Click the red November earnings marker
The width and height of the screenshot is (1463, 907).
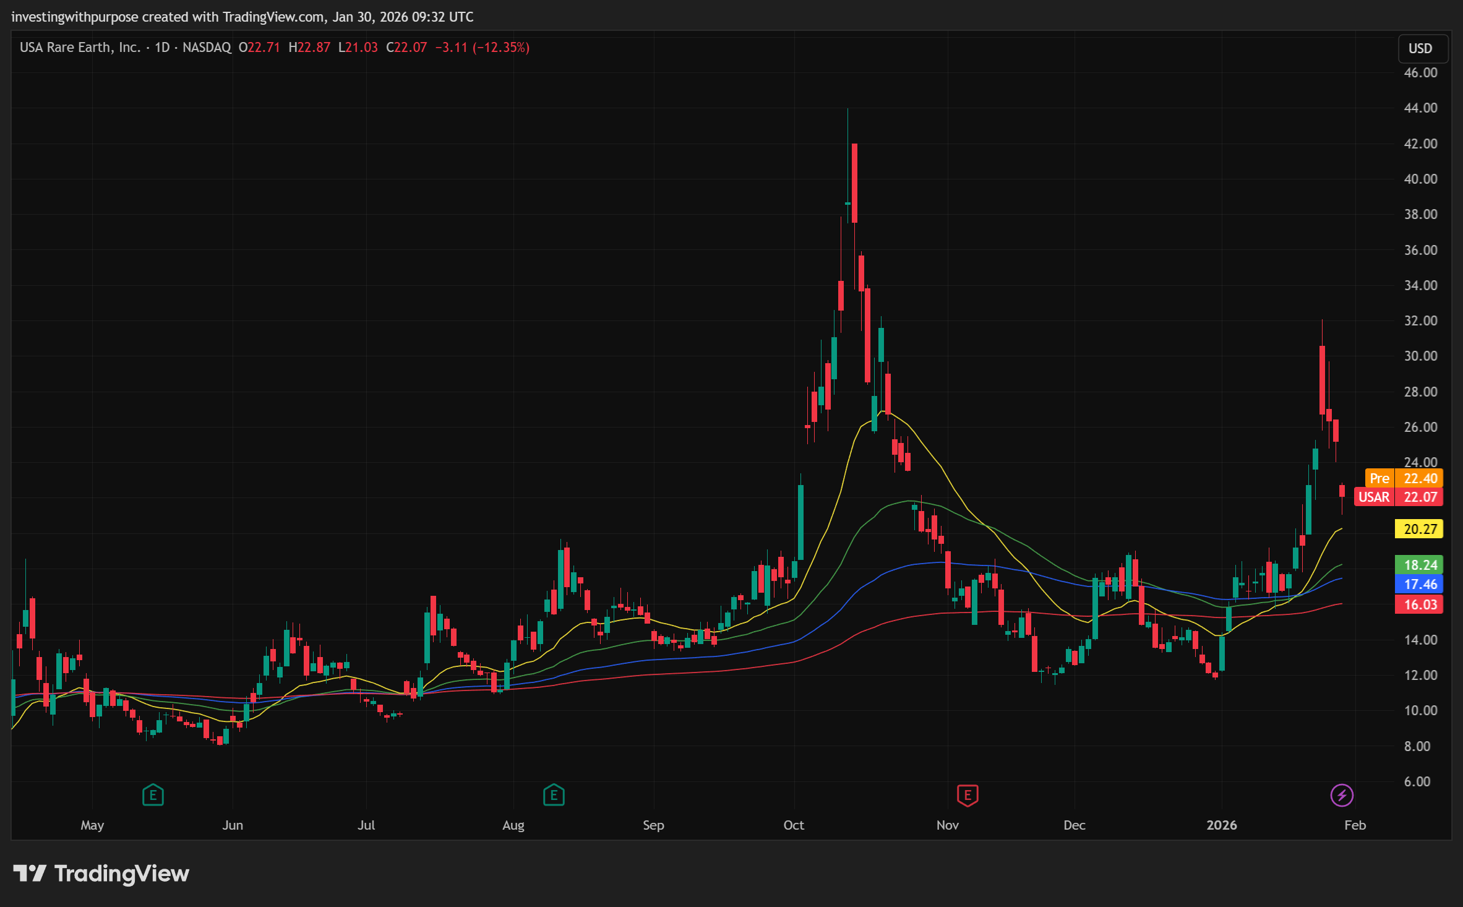[x=967, y=796]
